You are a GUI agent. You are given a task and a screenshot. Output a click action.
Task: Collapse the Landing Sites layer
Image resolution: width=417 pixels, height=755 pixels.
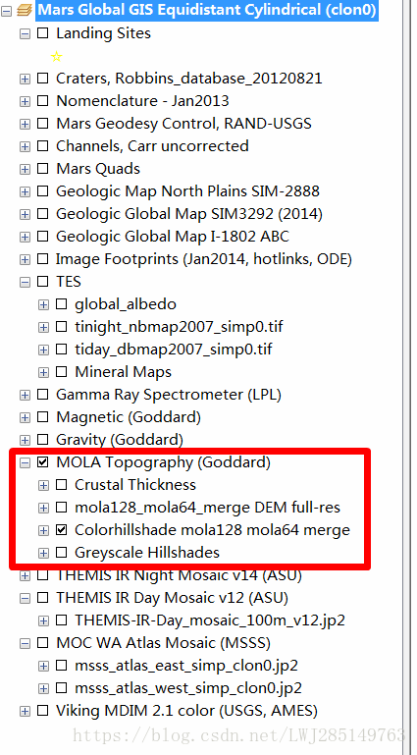click(25, 33)
